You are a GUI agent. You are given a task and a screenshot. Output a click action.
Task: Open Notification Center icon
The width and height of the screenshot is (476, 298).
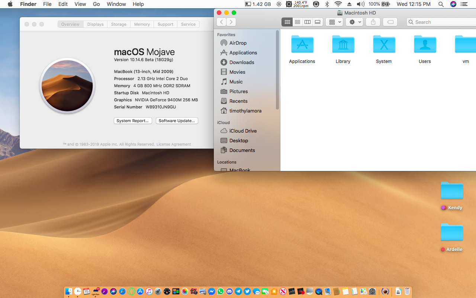pos(465,4)
